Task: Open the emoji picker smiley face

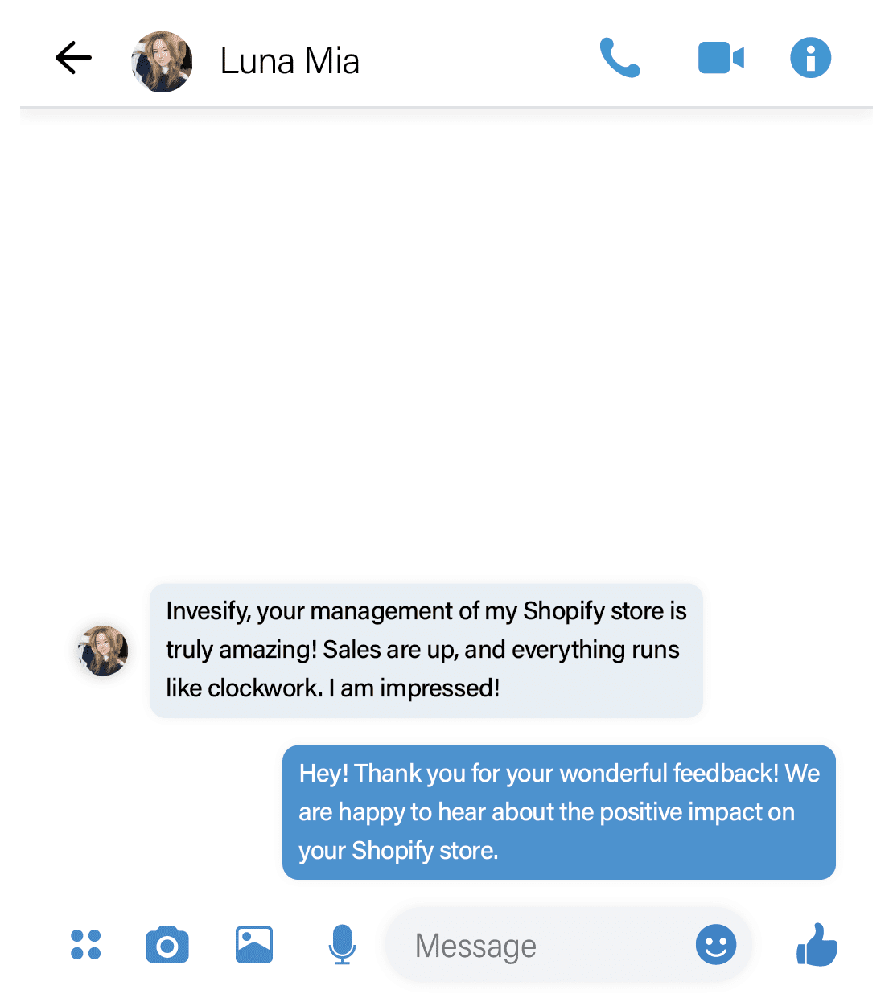Action: point(716,945)
